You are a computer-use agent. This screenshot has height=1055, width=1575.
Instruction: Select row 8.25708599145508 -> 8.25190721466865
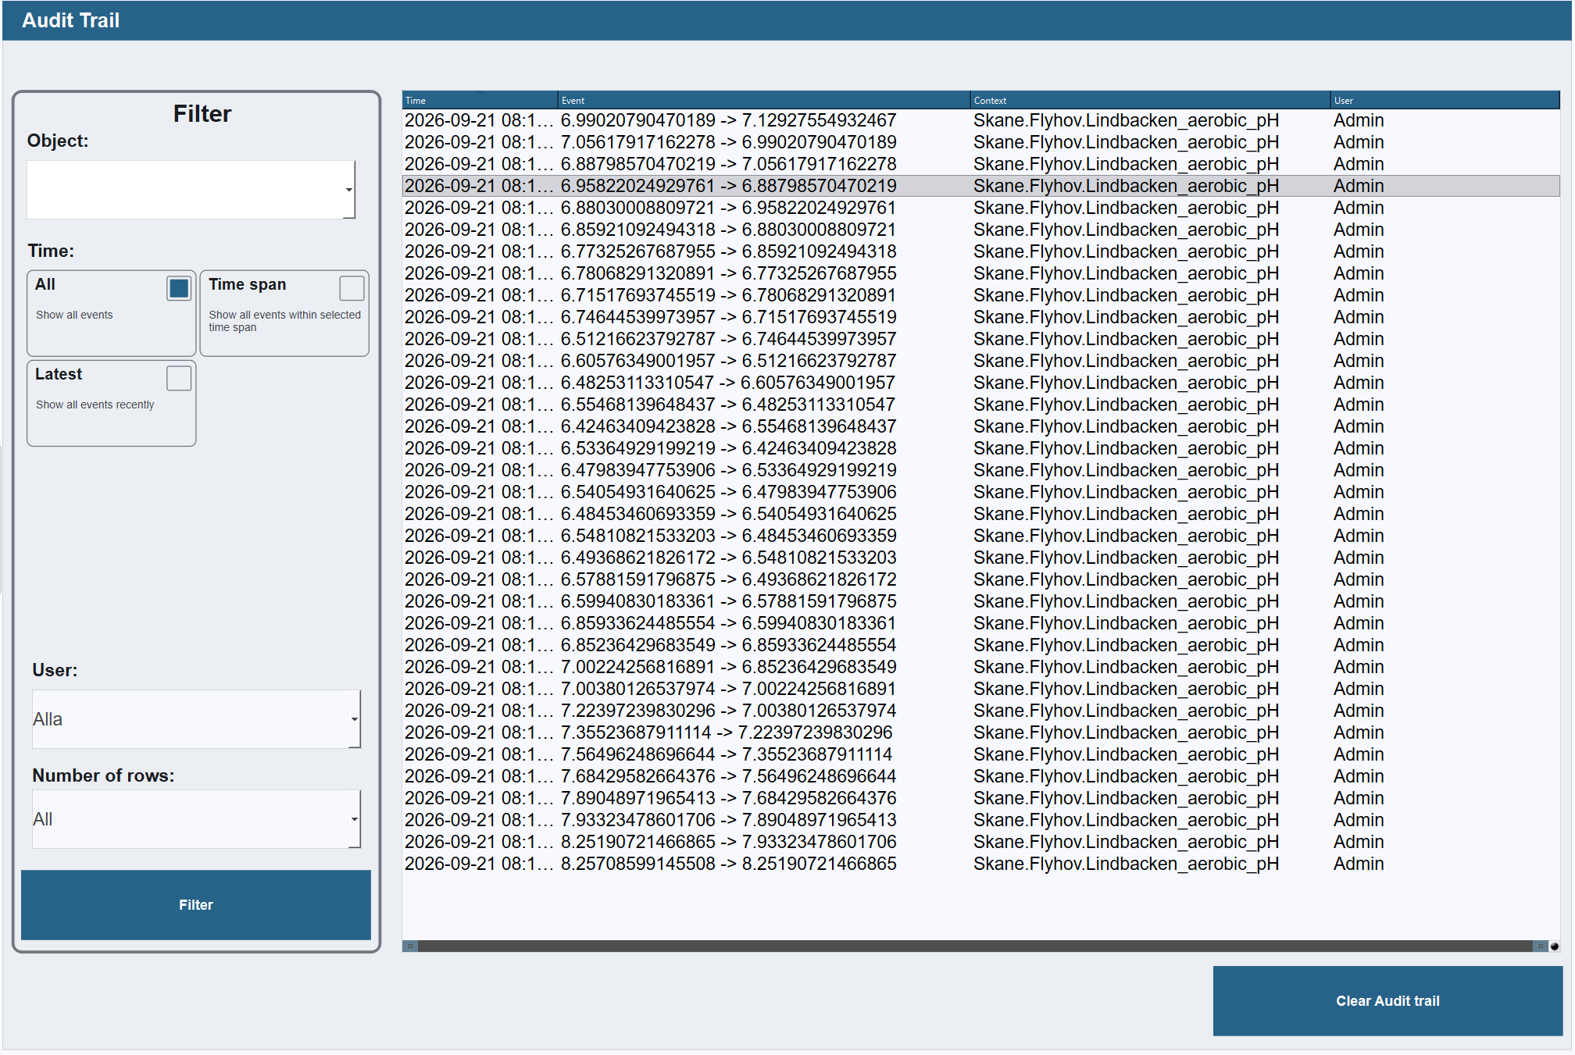[x=981, y=864]
